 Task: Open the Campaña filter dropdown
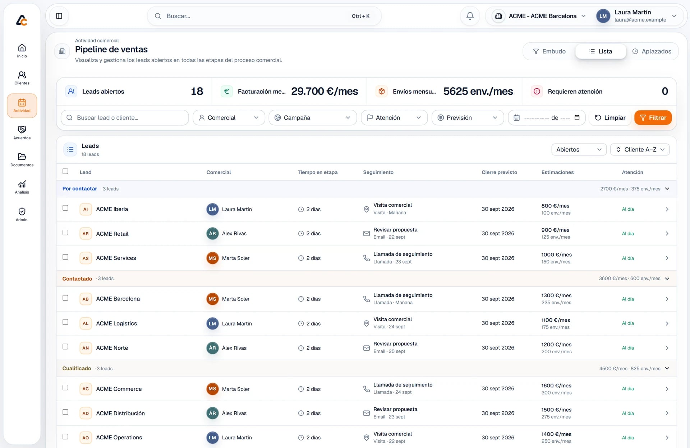point(312,117)
